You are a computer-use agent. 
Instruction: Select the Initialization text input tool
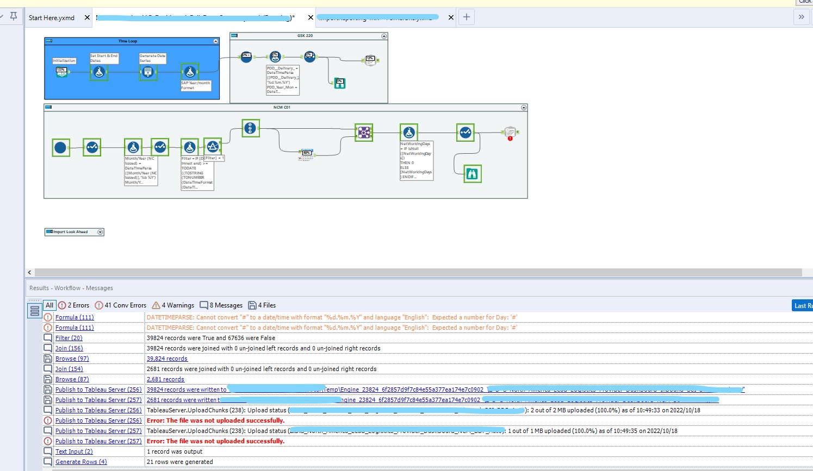tap(62, 72)
